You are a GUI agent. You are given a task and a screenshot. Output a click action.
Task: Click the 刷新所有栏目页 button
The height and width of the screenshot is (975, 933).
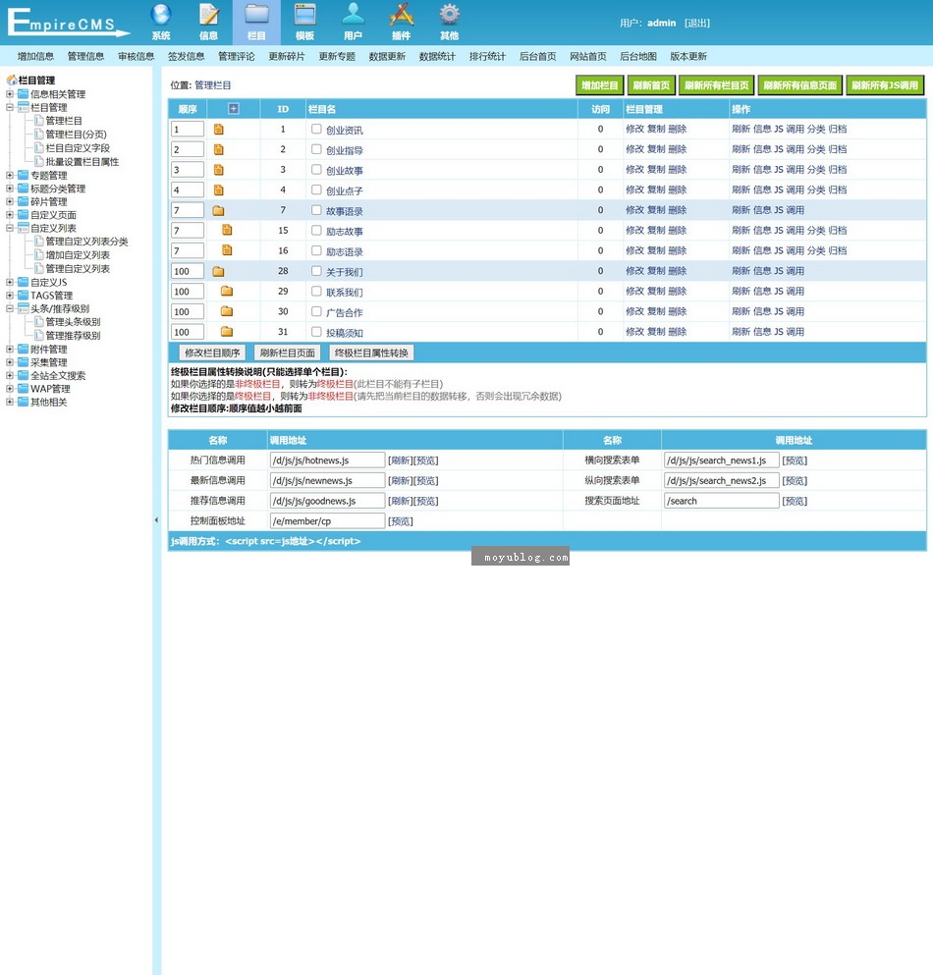click(717, 85)
